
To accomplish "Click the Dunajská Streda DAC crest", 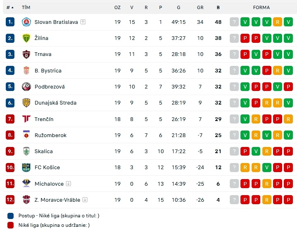I will pyautogui.click(x=26, y=103).
